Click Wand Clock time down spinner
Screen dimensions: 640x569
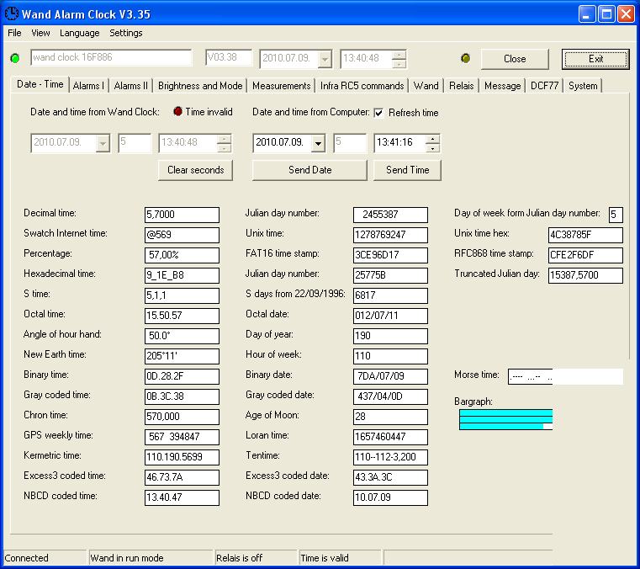(x=224, y=147)
